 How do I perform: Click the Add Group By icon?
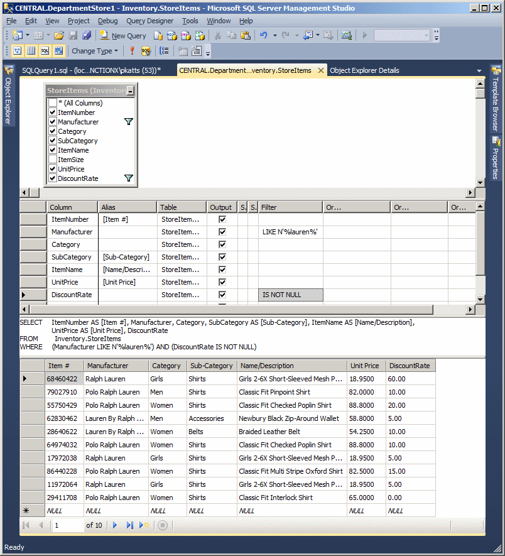pyautogui.click(x=164, y=51)
